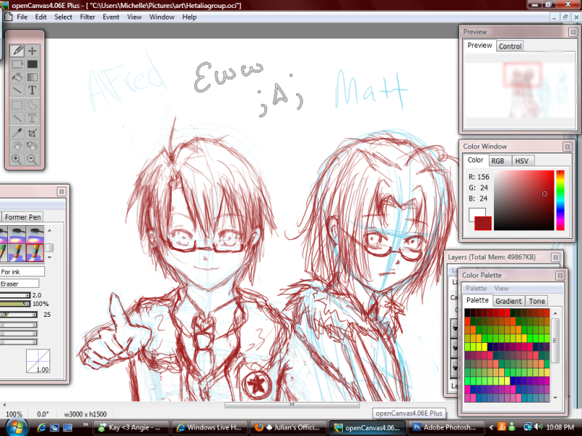Viewport: 582px width, 436px height.
Task: Pick the black swatch in Color Palette
Action: 467,312
